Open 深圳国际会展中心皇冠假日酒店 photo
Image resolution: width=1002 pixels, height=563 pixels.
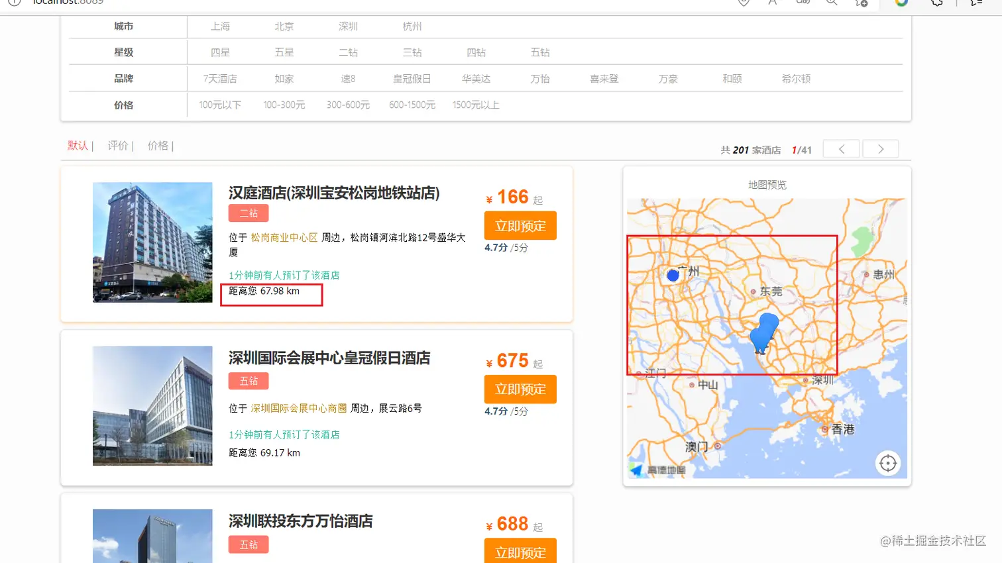[x=152, y=405]
